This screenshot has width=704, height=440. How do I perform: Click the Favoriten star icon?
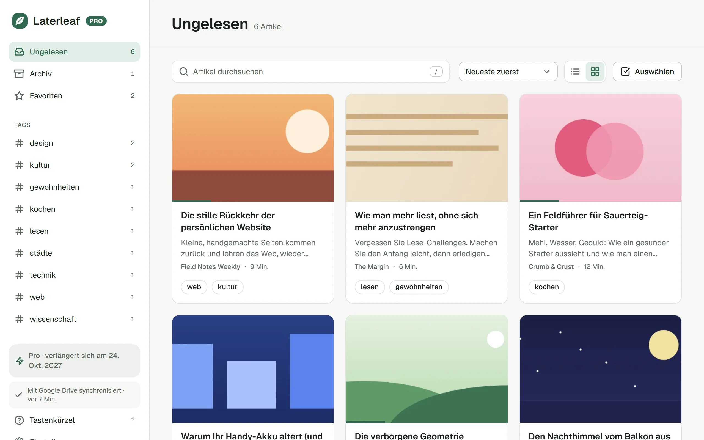tap(19, 96)
